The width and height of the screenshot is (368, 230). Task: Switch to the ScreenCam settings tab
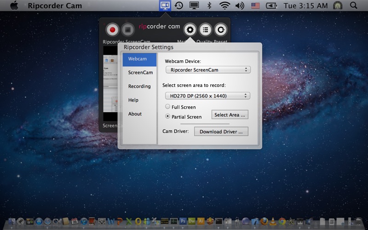(x=140, y=73)
